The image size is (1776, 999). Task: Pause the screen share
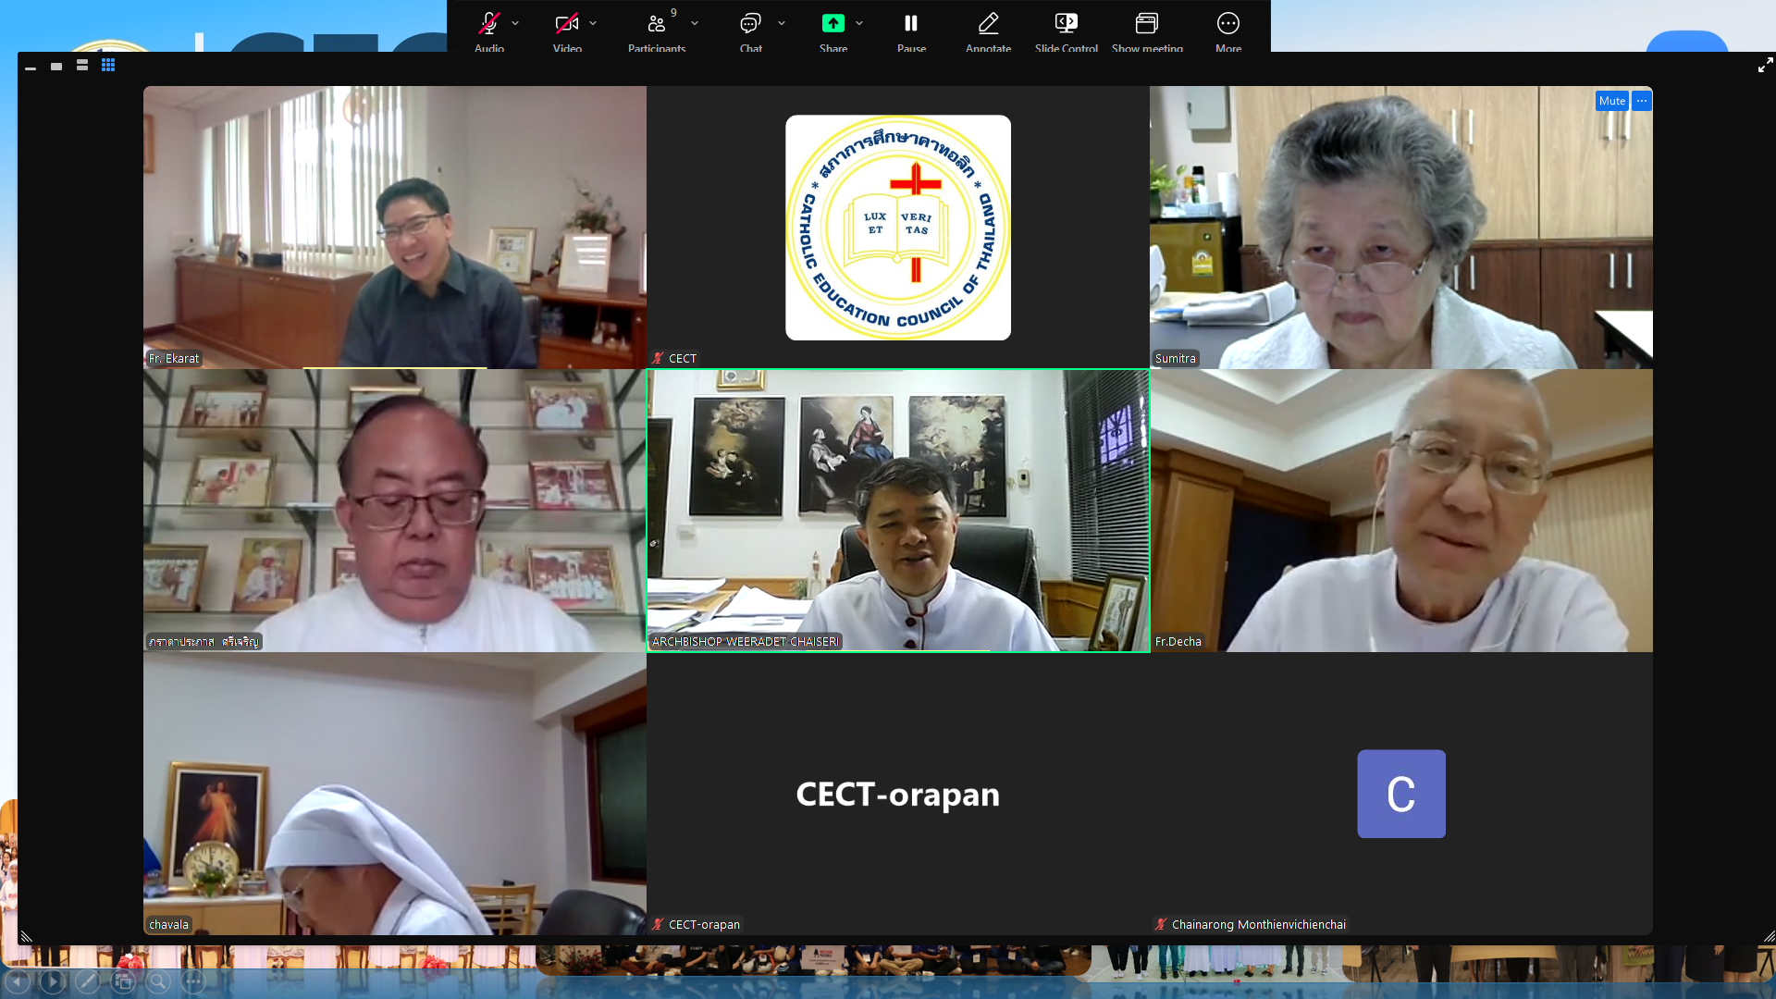tap(911, 23)
